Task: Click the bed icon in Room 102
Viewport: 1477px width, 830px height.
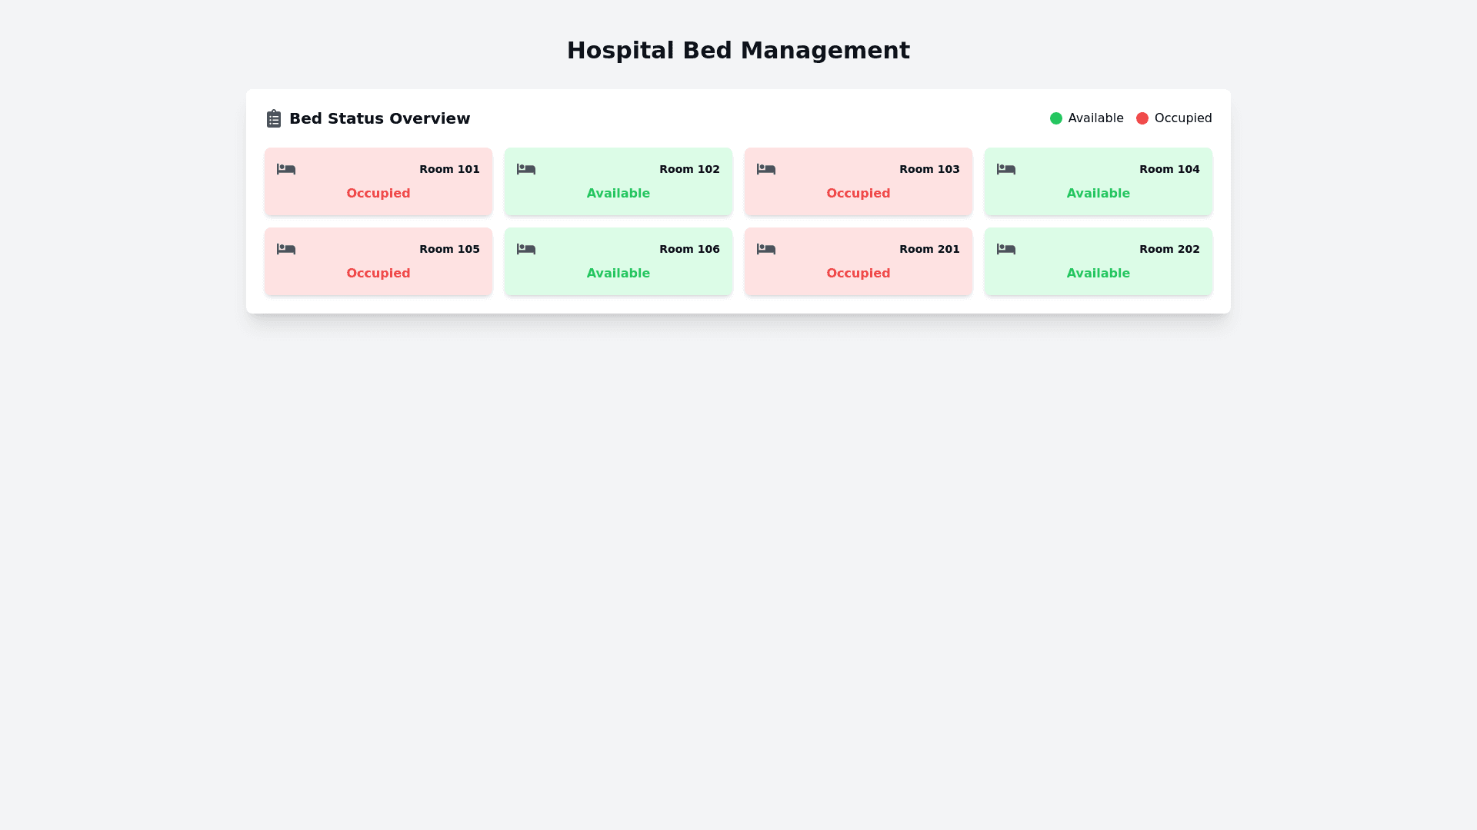Action: point(526,169)
